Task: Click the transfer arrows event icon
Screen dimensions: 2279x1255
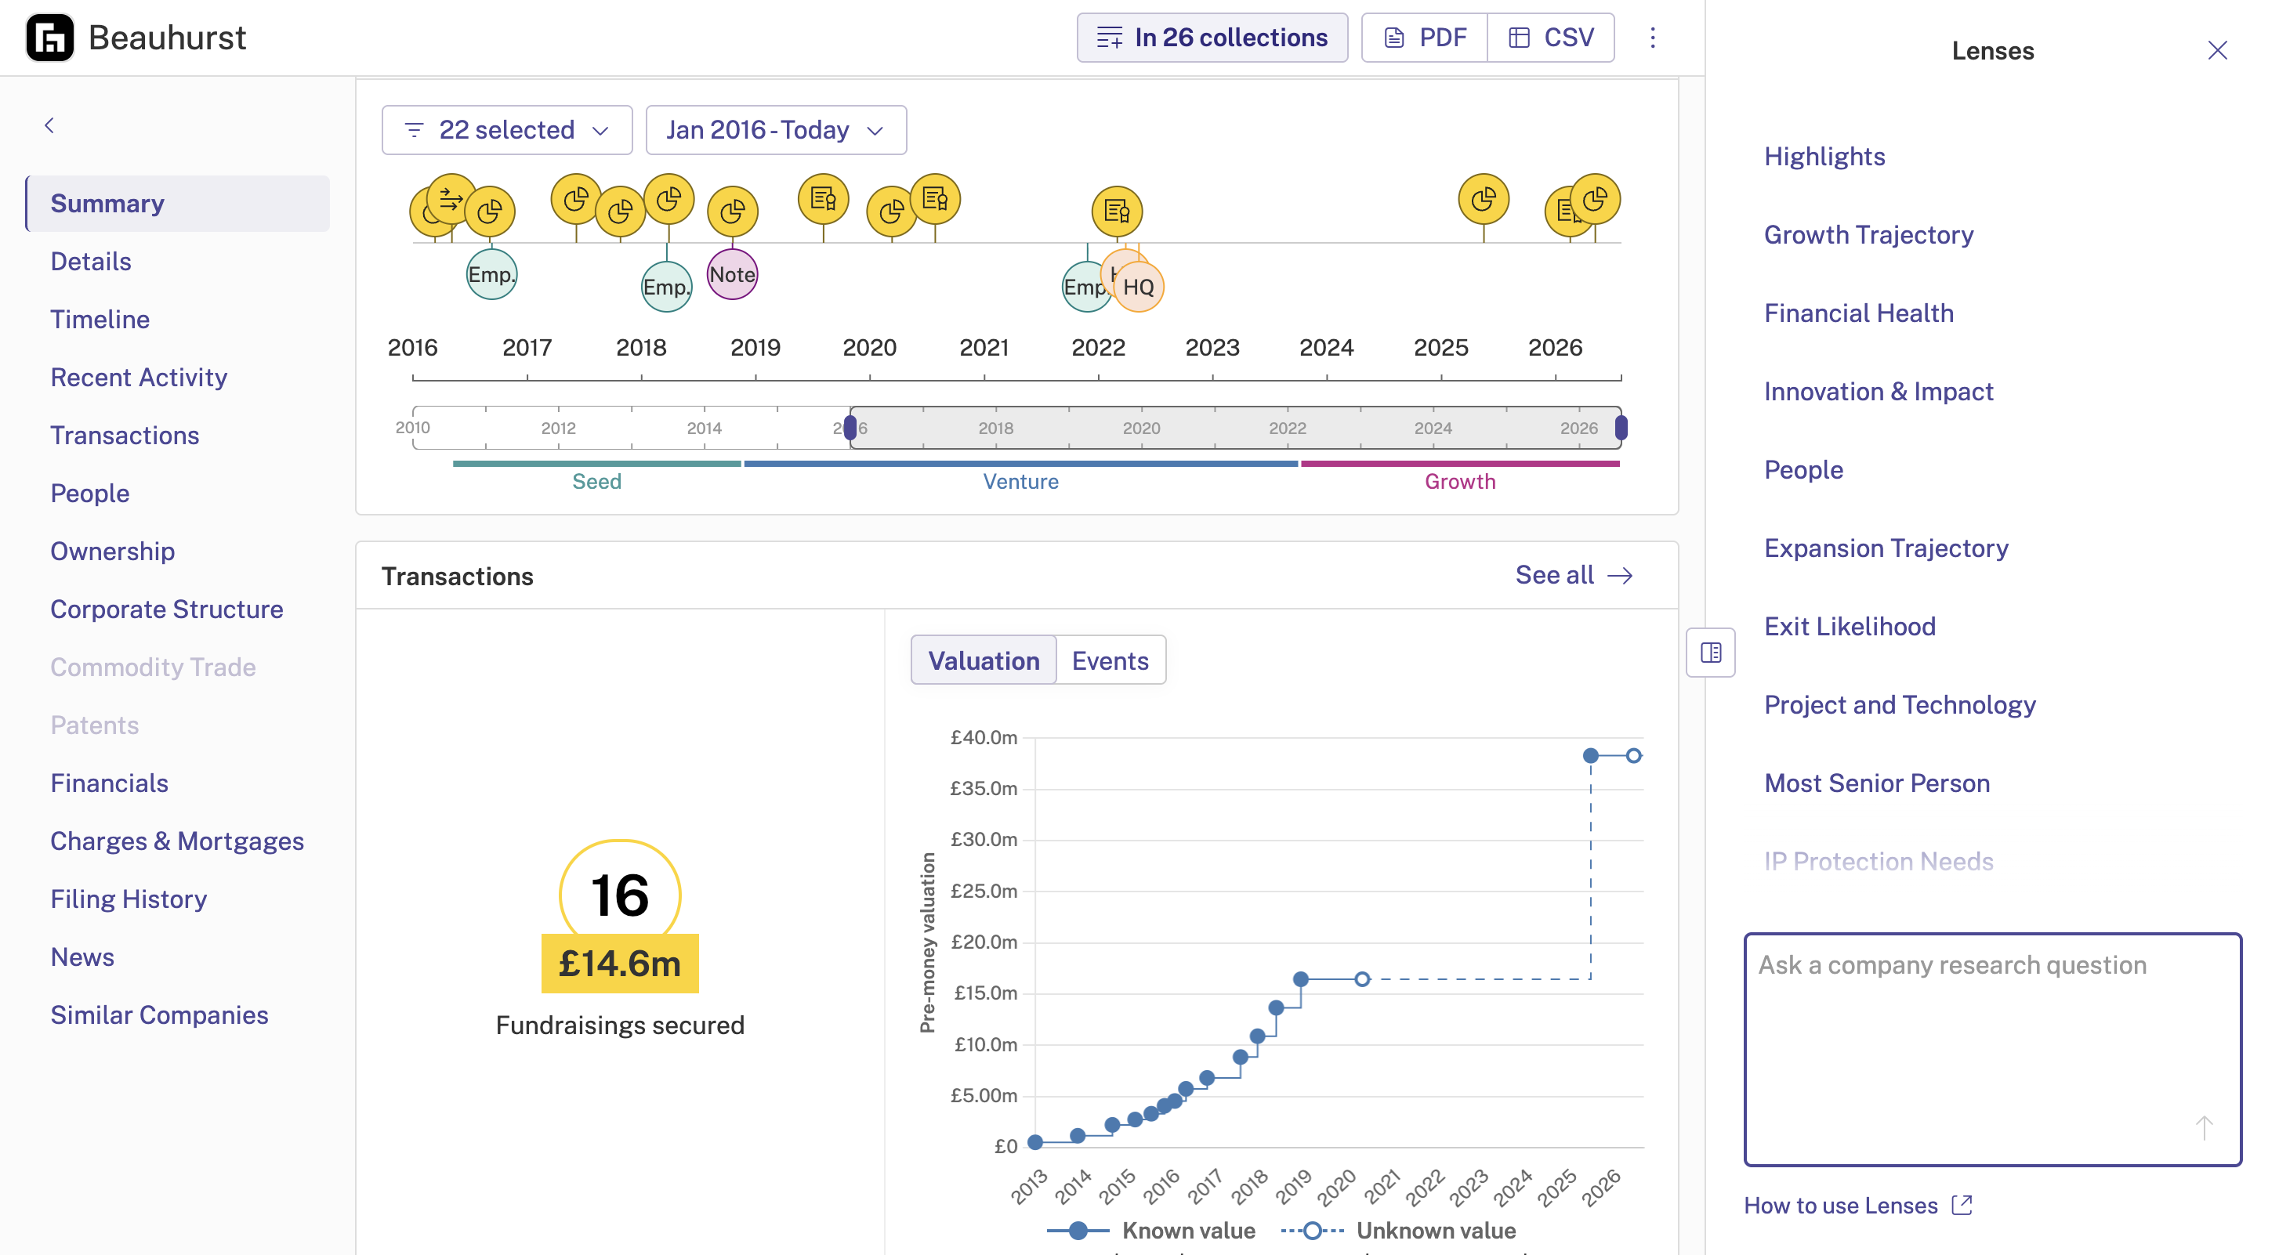Action: coord(451,199)
